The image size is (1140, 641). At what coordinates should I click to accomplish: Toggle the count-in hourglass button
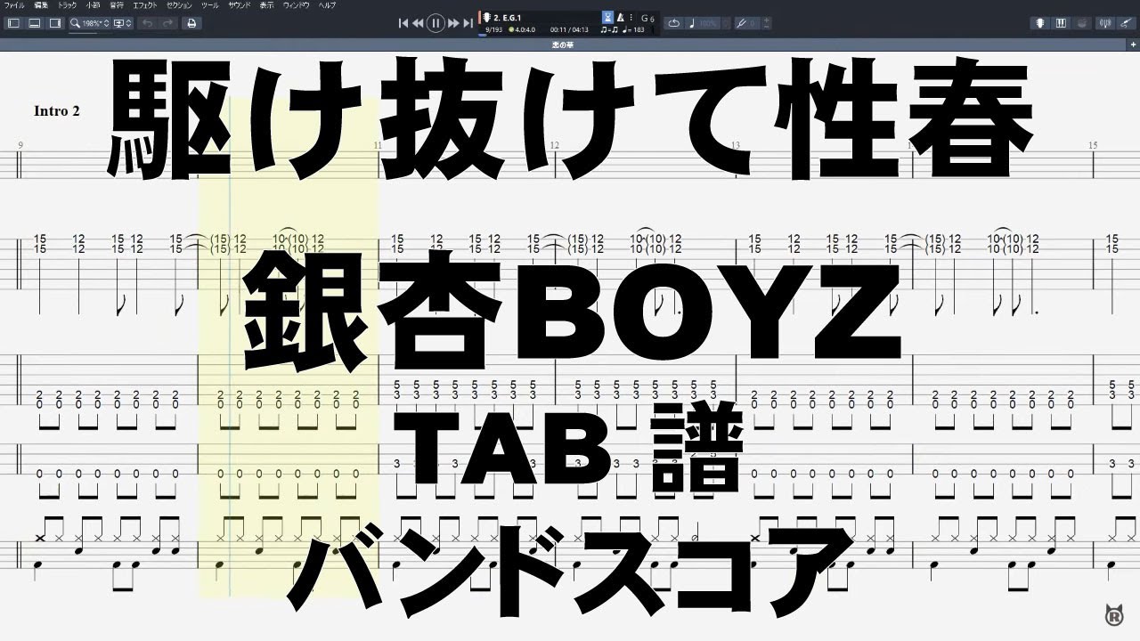tap(608, 18)
